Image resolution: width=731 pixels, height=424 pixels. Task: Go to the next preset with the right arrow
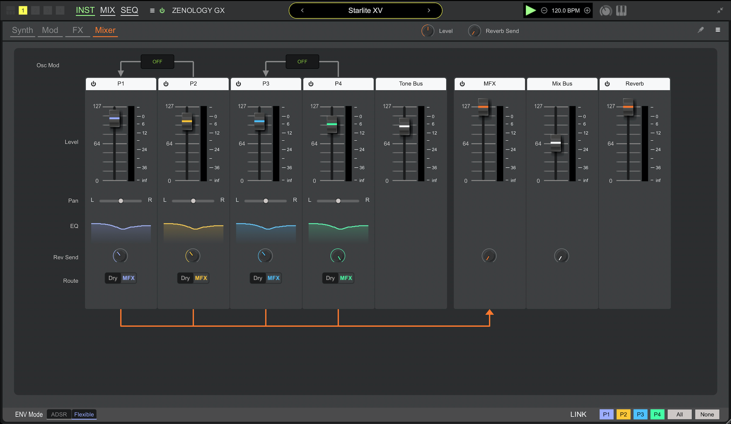(x=429, y=10)
